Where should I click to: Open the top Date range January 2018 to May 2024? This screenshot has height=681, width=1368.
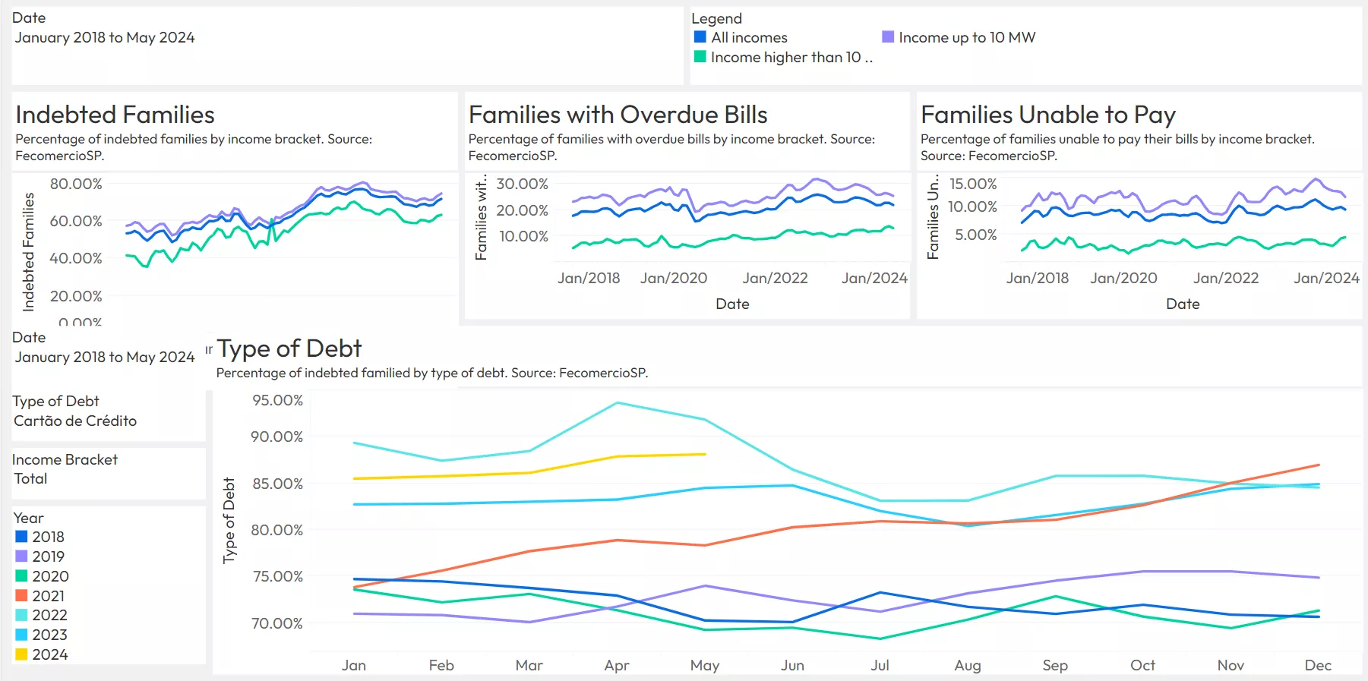point(104,37)
